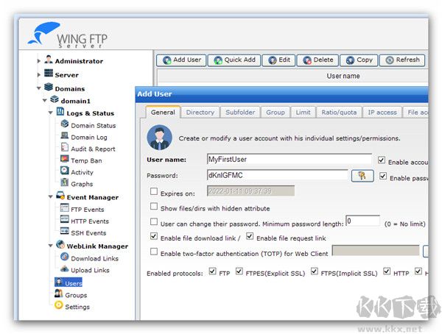Click the Copy button

point(359,60)
